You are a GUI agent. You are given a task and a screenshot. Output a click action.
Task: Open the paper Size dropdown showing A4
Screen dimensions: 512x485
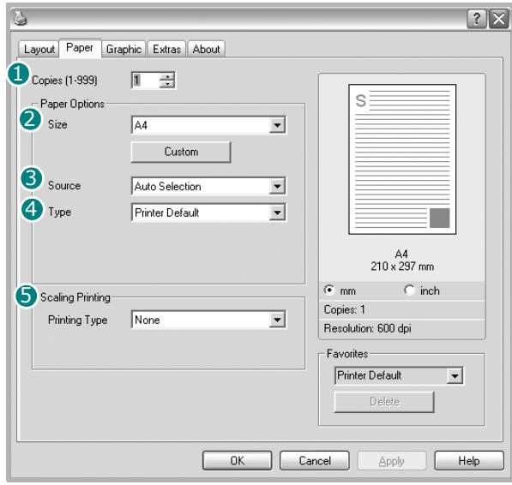(208, 125)
